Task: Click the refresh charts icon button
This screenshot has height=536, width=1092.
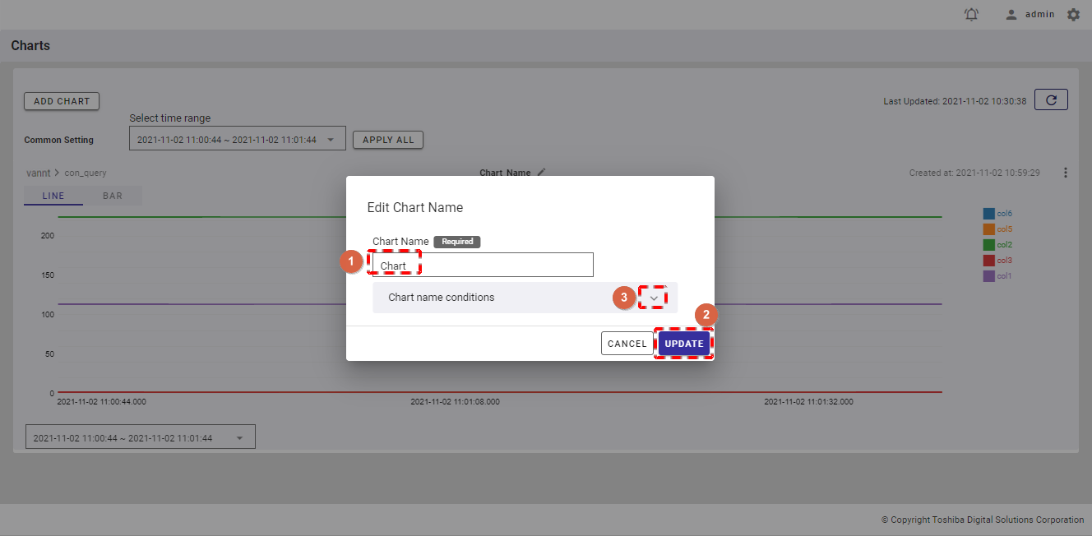Action: pyautogui.click(x=1051, y=100)
